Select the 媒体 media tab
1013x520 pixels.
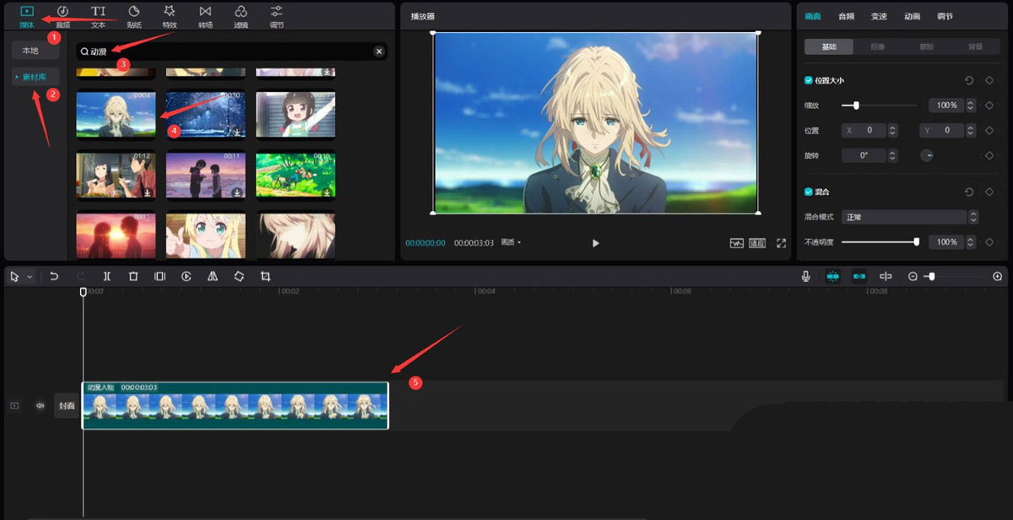pyautogui.click(x=27, y=15)
